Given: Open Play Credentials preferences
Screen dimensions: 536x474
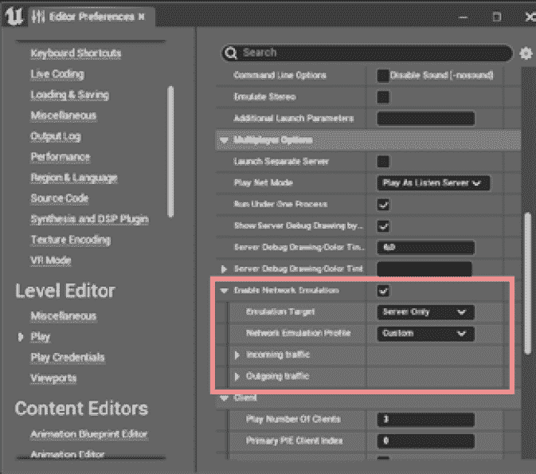Looking at the screenshot, I should (x=68, y=358).
